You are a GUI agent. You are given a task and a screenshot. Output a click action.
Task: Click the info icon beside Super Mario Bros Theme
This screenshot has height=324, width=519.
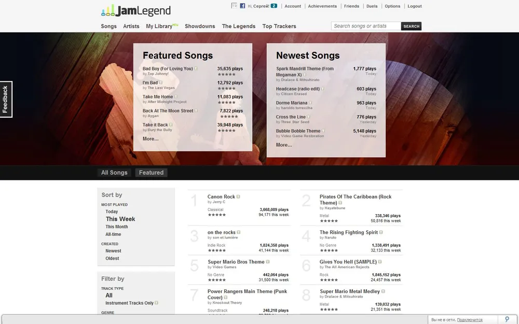(x=268, y=262)
